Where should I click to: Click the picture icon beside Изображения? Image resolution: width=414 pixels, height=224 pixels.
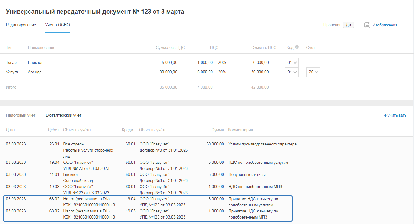coord(367,25)
